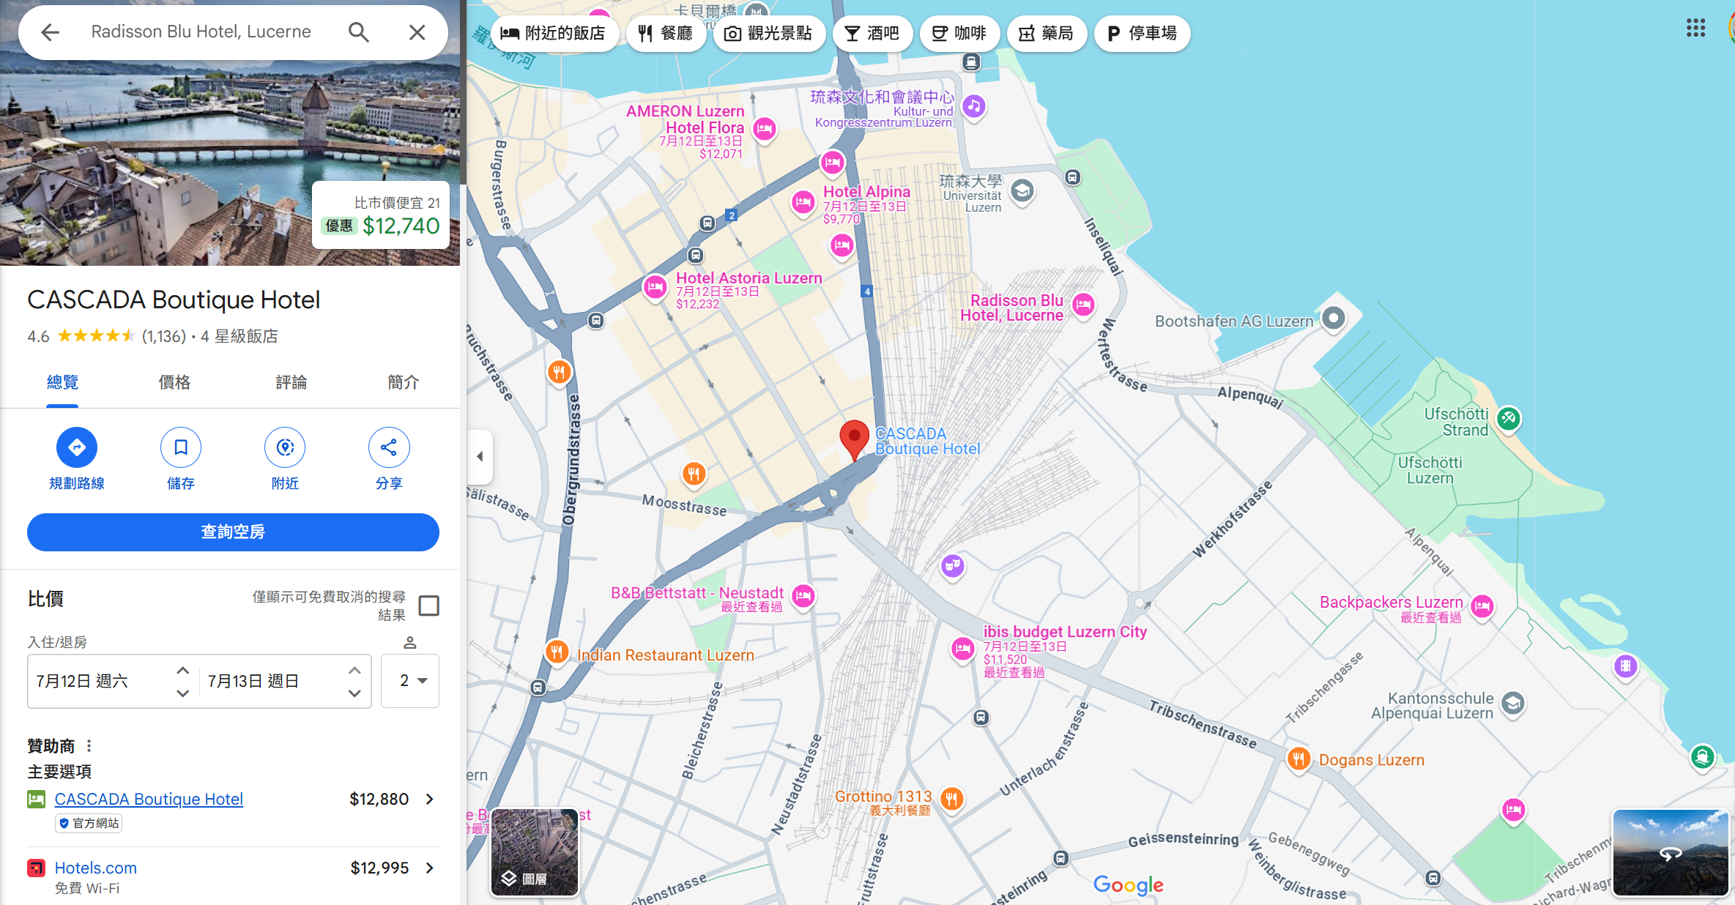Image resolution: width=1735 pixels, height=905 pixels.
Task: Switch to the 價格 tab
Action: coord(174,382)
